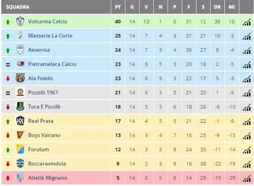Click the SQUADRA column header
The image size is (254, 186).
17,7
